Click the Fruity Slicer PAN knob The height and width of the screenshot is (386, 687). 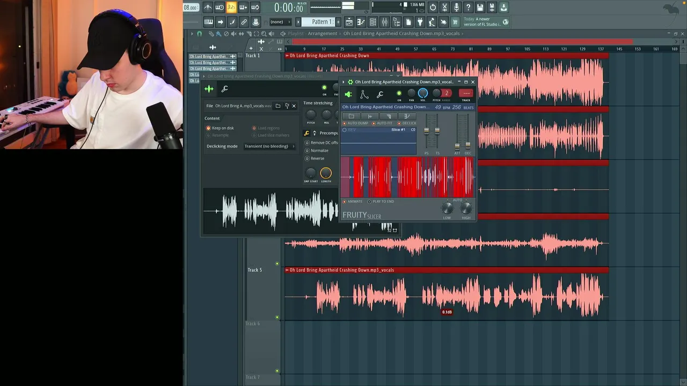(x=411, y=93)
